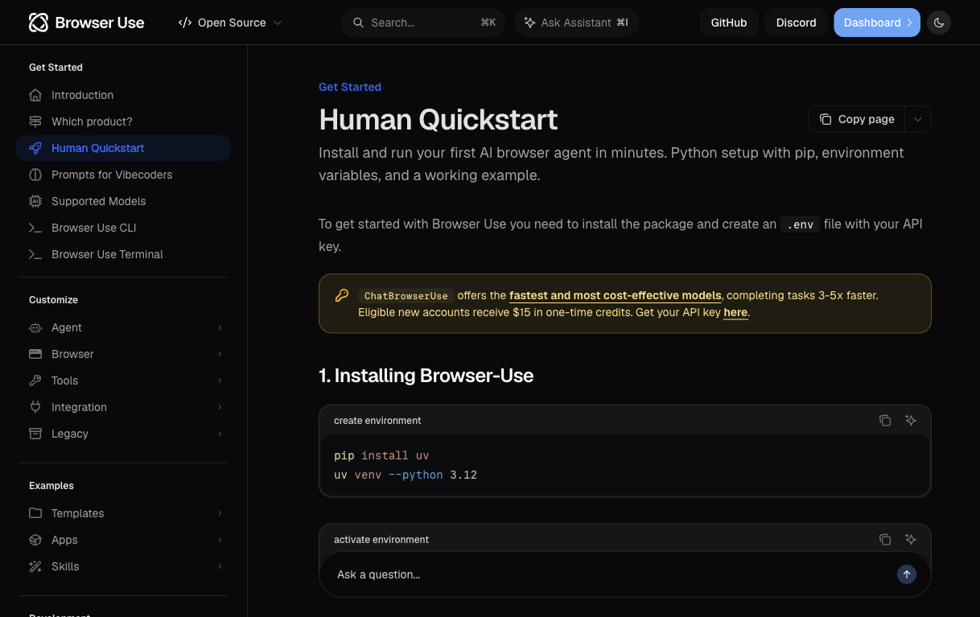The image size is (980, 617).
Task: Click the .env inline code text
Action: tap(801, 224)
